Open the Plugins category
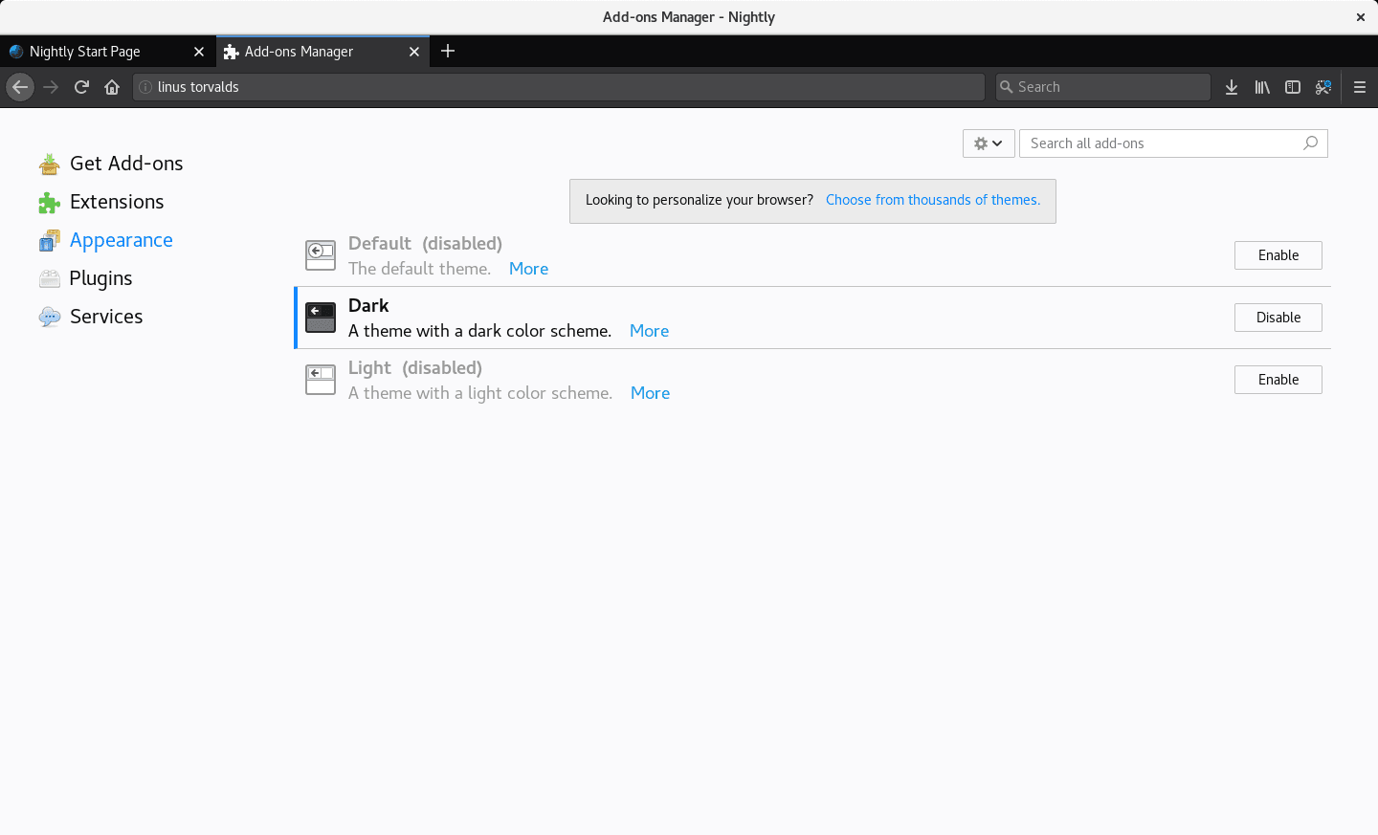Screen dimensions: 1378x835 pos(86,278)
